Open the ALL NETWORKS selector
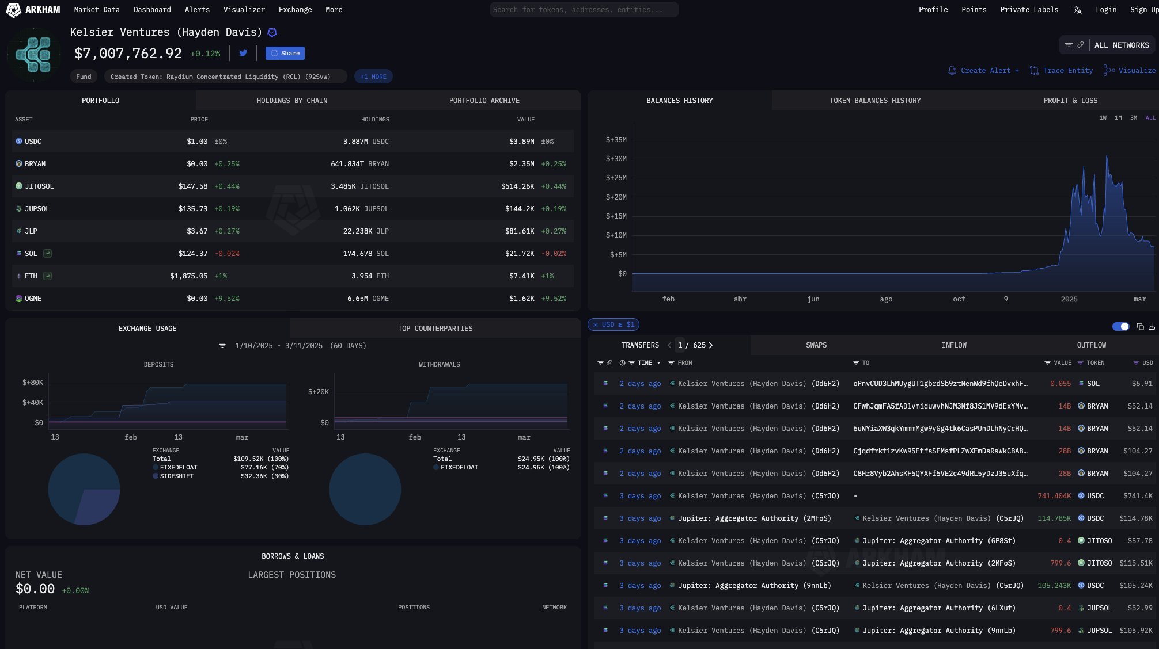Viewport: 1159px width, 649px height. (x=1122, y=45)
